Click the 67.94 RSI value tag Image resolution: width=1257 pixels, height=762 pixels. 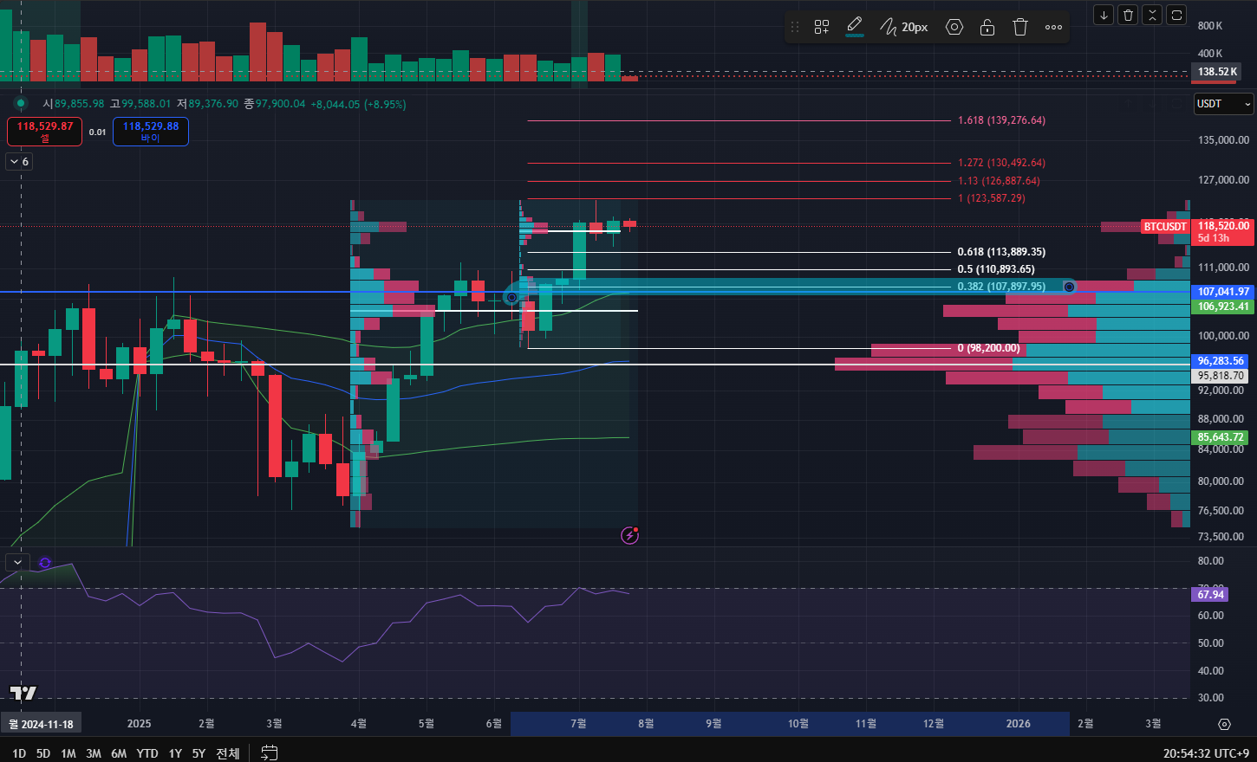(x=1210, y=595)
